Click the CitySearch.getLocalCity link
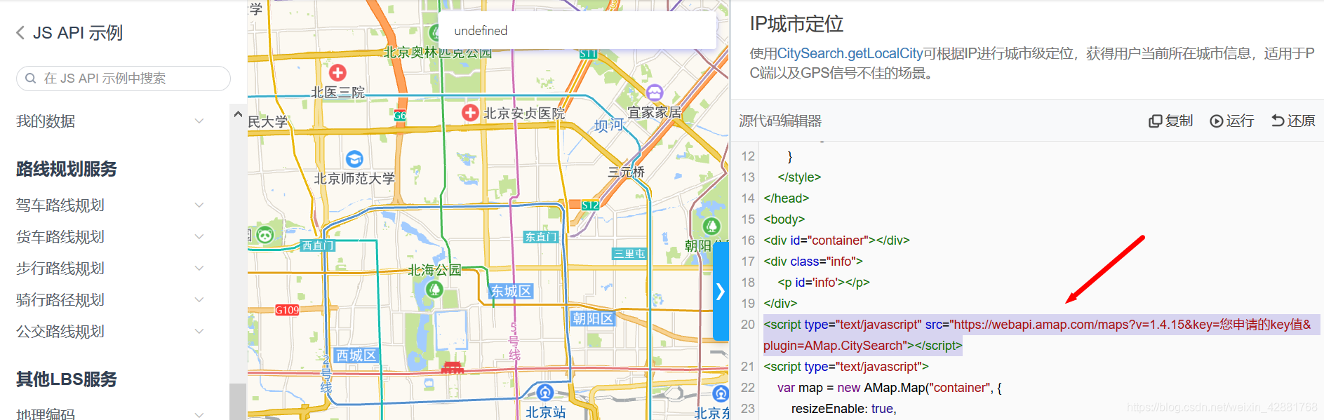The width and height of the screenshot is (1324, 420). (850, 53)
